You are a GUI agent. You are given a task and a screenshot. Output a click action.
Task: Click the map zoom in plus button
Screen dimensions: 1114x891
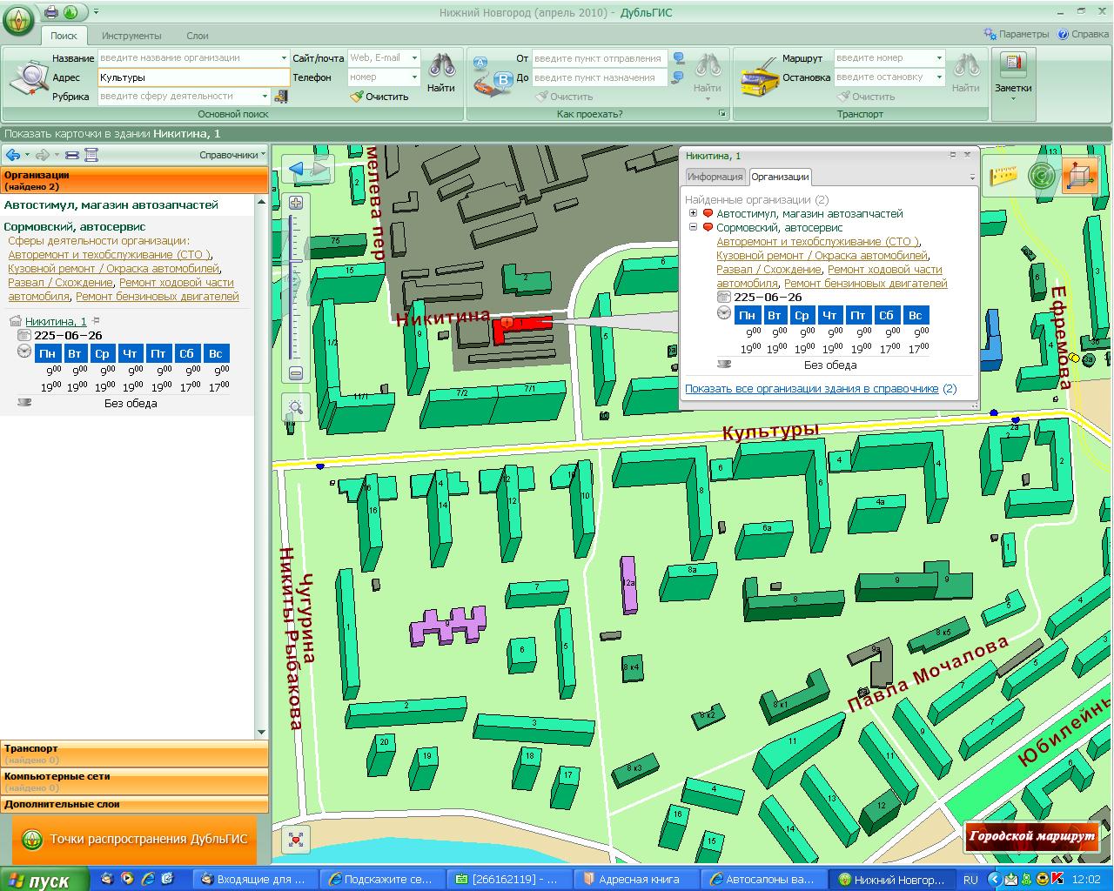tap(296, 203)
